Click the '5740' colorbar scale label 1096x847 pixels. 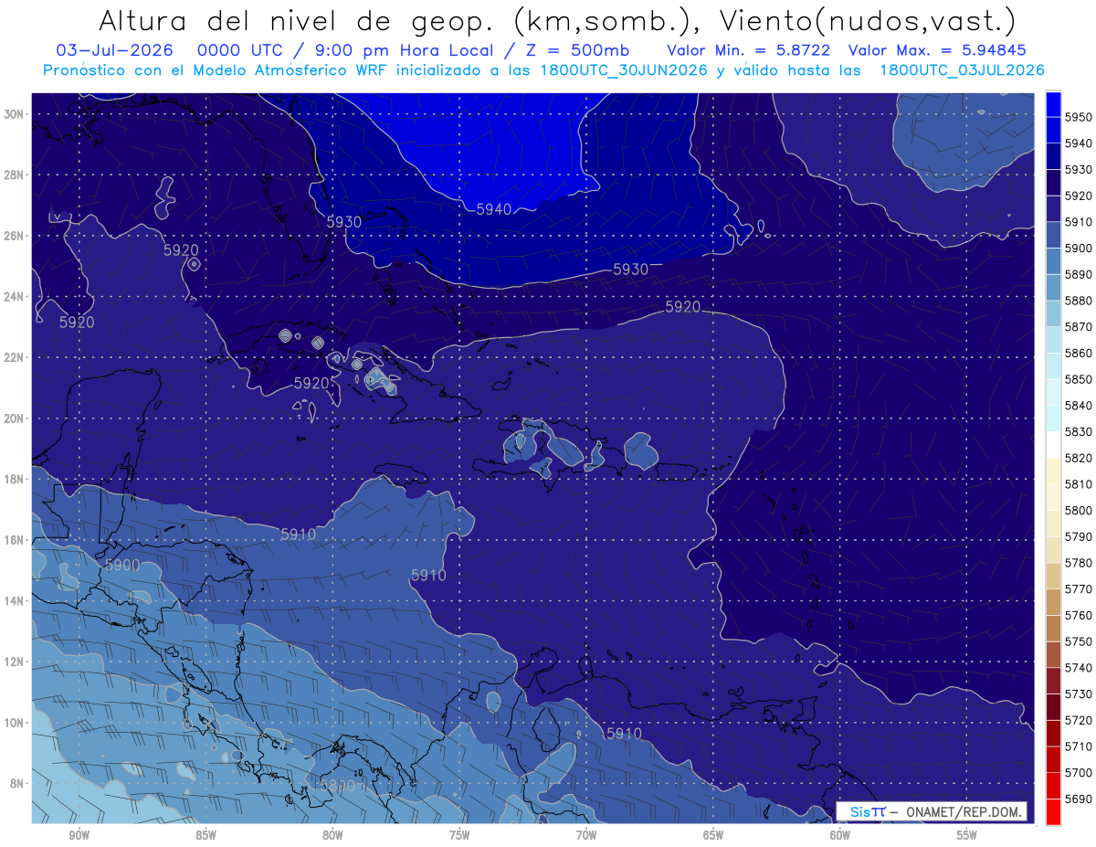pos(1079,668)
